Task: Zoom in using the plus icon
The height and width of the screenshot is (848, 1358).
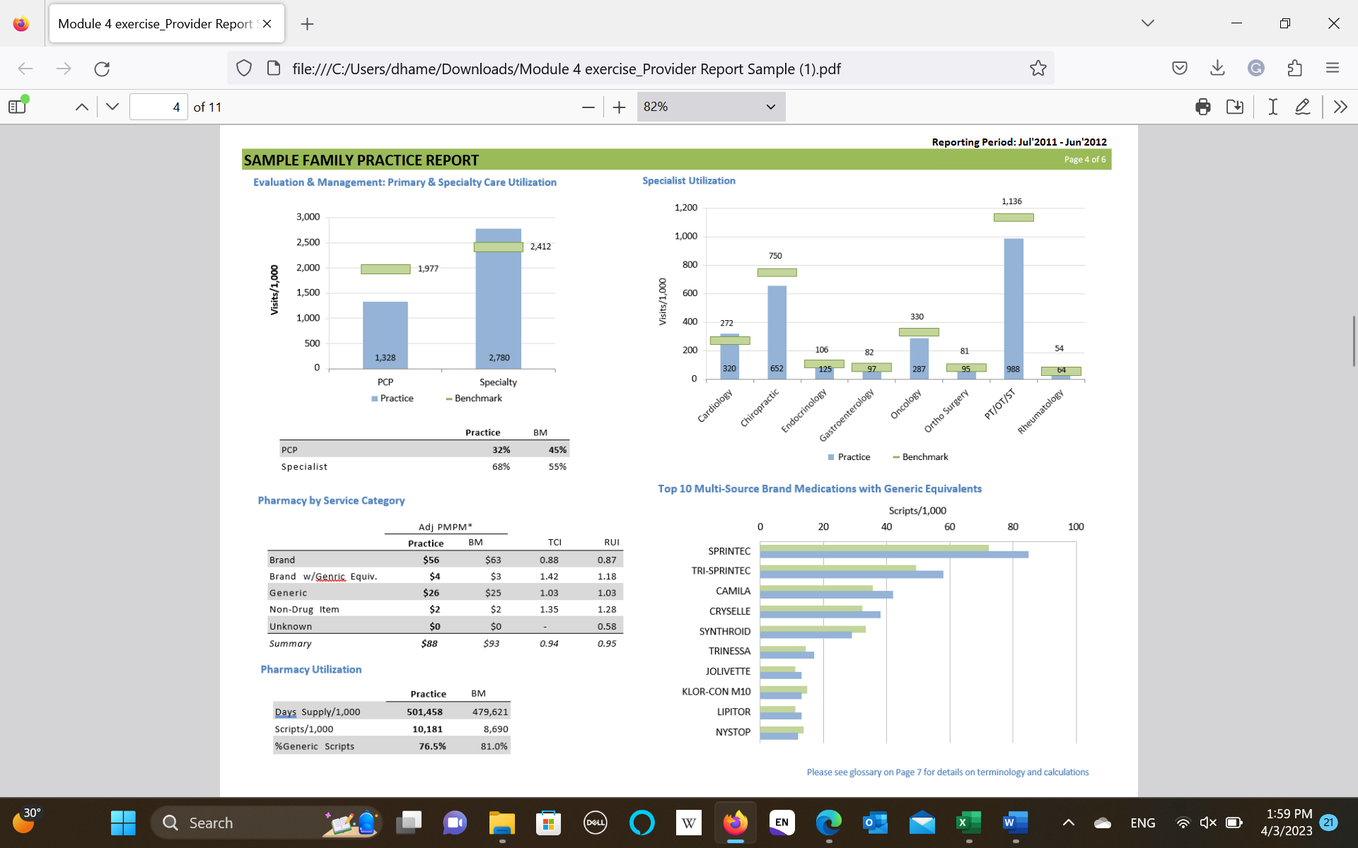Action: pyautogui.click(x=619, y=107)
